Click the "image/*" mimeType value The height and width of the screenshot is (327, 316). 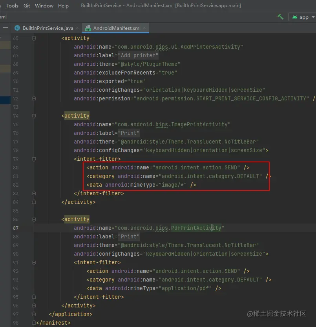click(172, 185)
